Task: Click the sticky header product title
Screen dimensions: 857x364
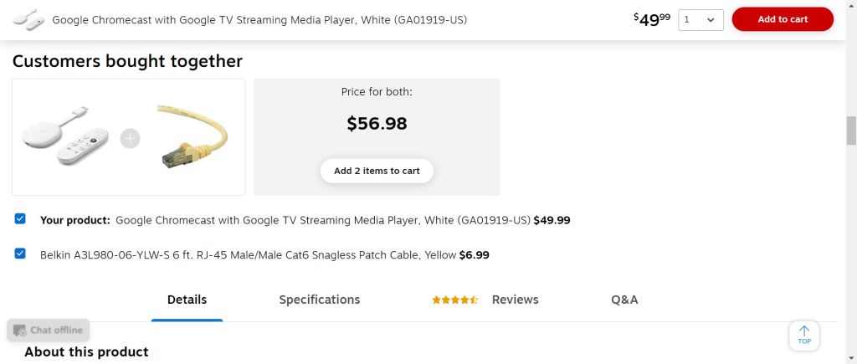Action: (x=259, y=19)
